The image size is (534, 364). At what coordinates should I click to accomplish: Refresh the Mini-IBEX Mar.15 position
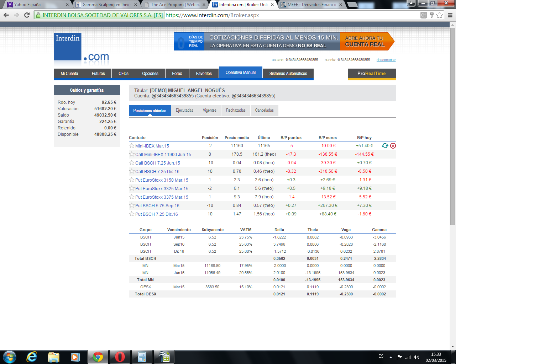point(385,146)
